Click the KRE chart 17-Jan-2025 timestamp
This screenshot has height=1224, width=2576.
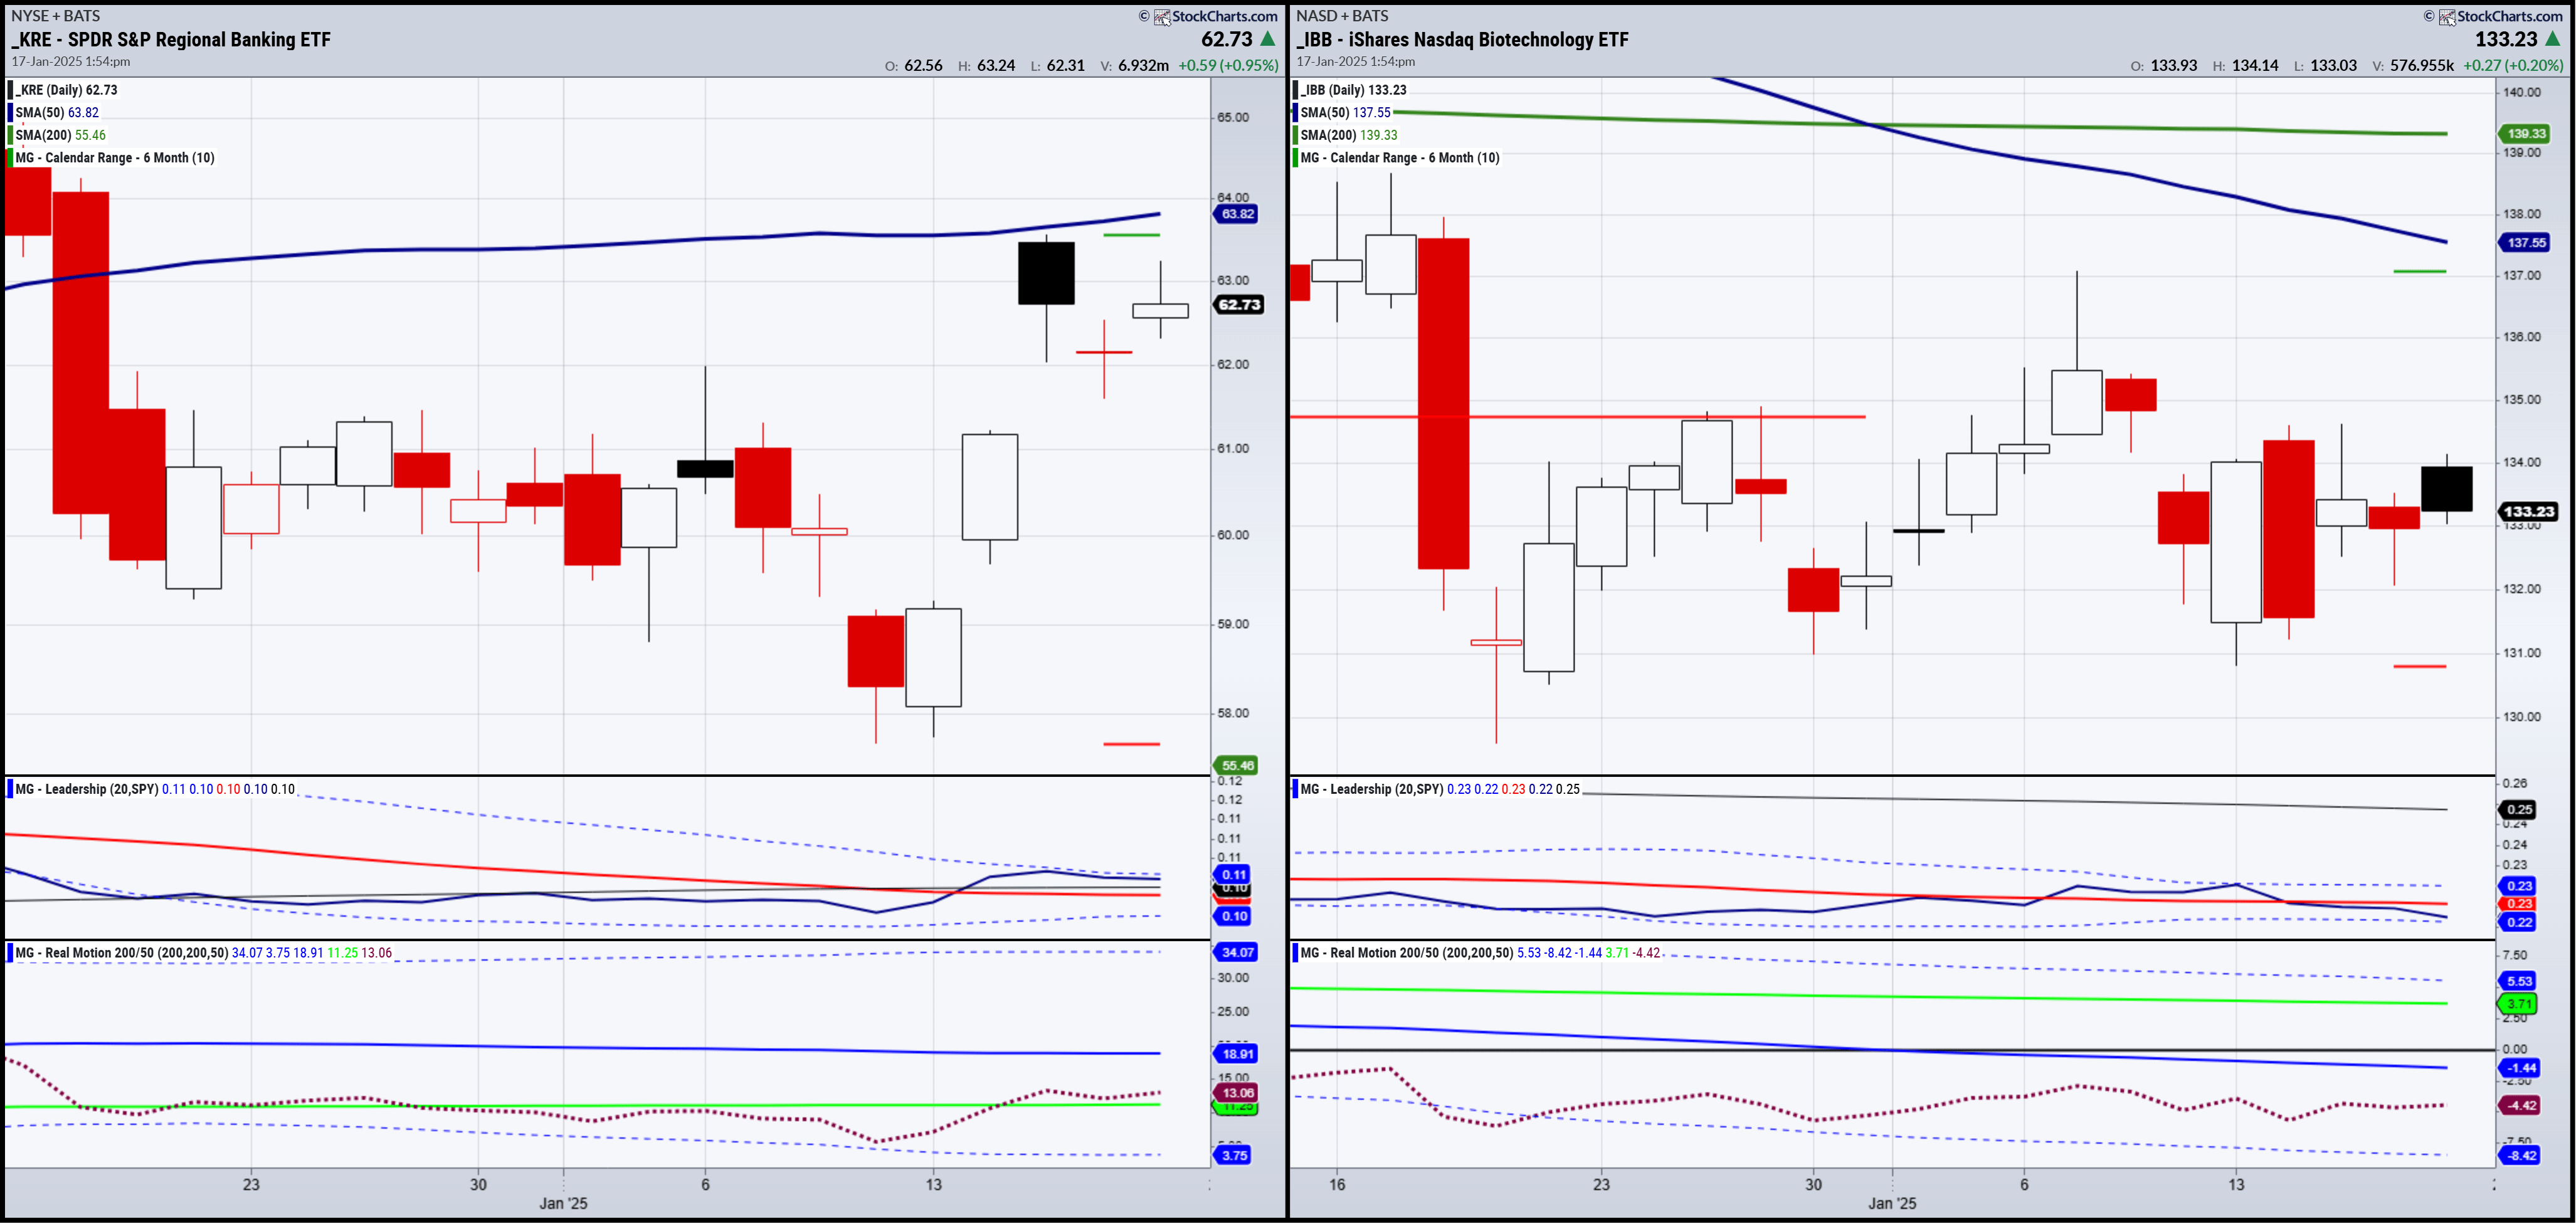[71, 62]
